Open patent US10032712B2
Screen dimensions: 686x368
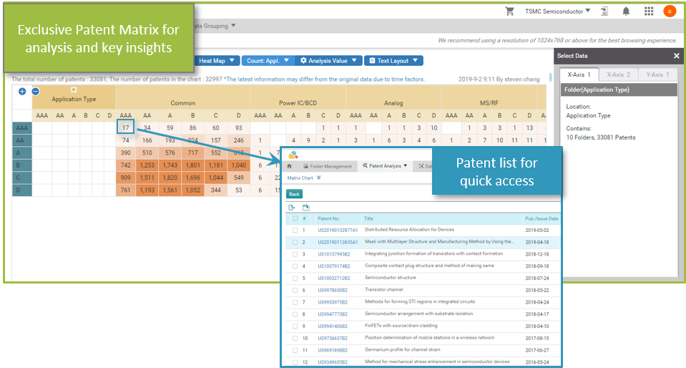pyautogui.click(x=334, y=279)
